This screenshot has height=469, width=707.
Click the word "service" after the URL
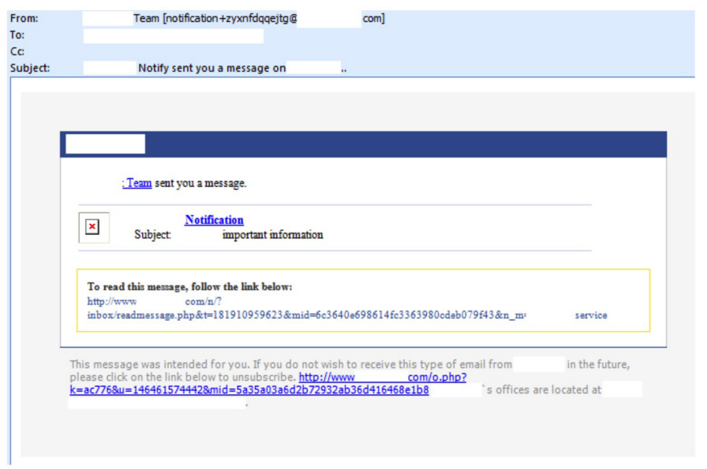point(591,315)
